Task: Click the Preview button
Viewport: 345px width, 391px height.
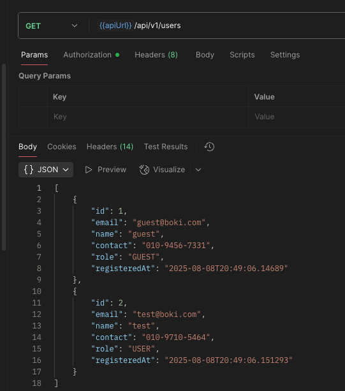Action: [106, 170]
